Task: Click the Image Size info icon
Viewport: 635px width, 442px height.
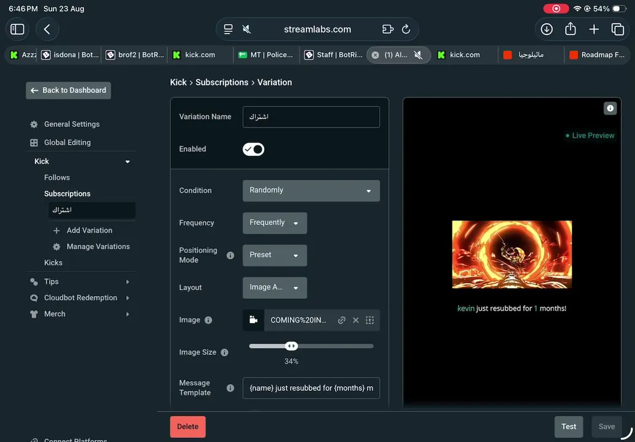Action: pyautogui.click(x=224, y=352)
